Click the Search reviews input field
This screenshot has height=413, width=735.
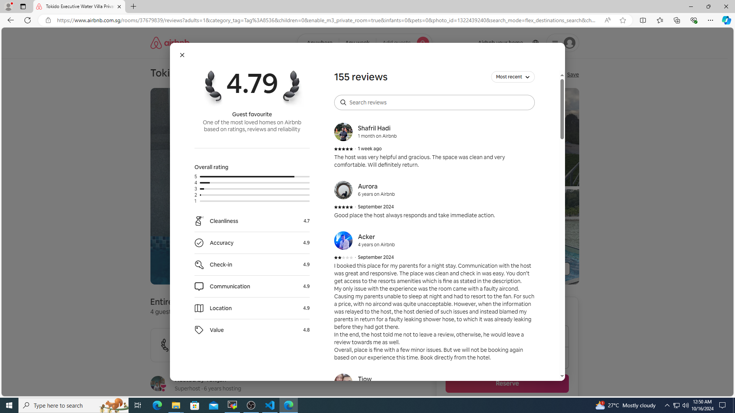434,102
